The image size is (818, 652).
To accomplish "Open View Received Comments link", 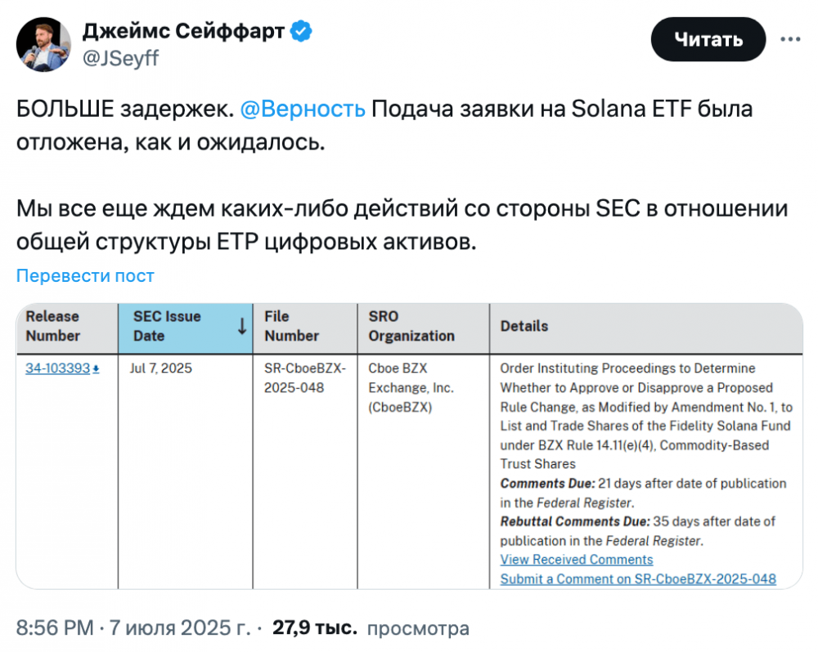I will 577,559.
